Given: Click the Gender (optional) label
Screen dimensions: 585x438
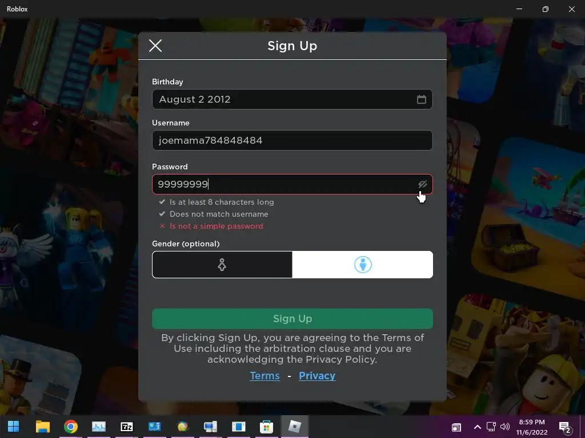Looking at the screenshot, I should (186, 244).
